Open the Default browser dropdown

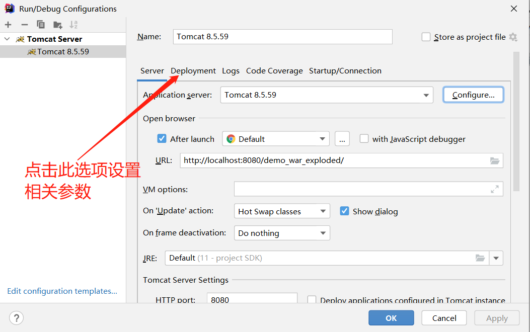(322, 139)
